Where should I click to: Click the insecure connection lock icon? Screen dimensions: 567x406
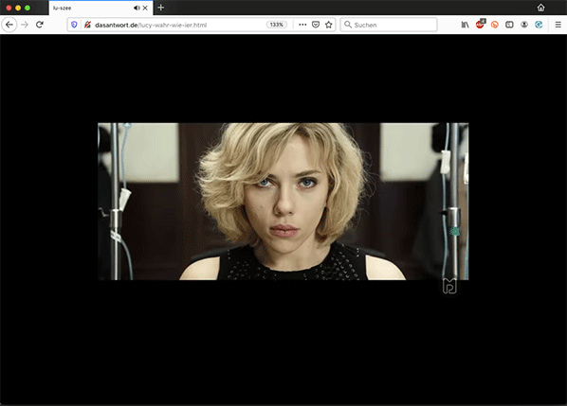pos(87,25)
